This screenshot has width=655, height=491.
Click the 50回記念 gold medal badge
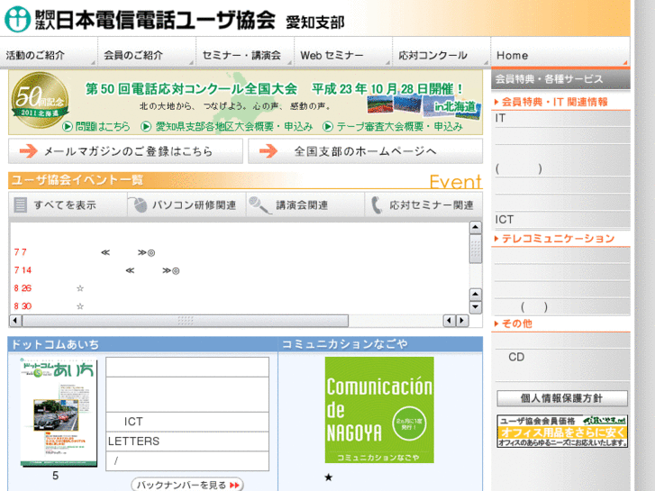[x=40, y=100]
